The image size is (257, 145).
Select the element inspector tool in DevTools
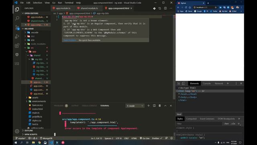(x=179, y=83)
